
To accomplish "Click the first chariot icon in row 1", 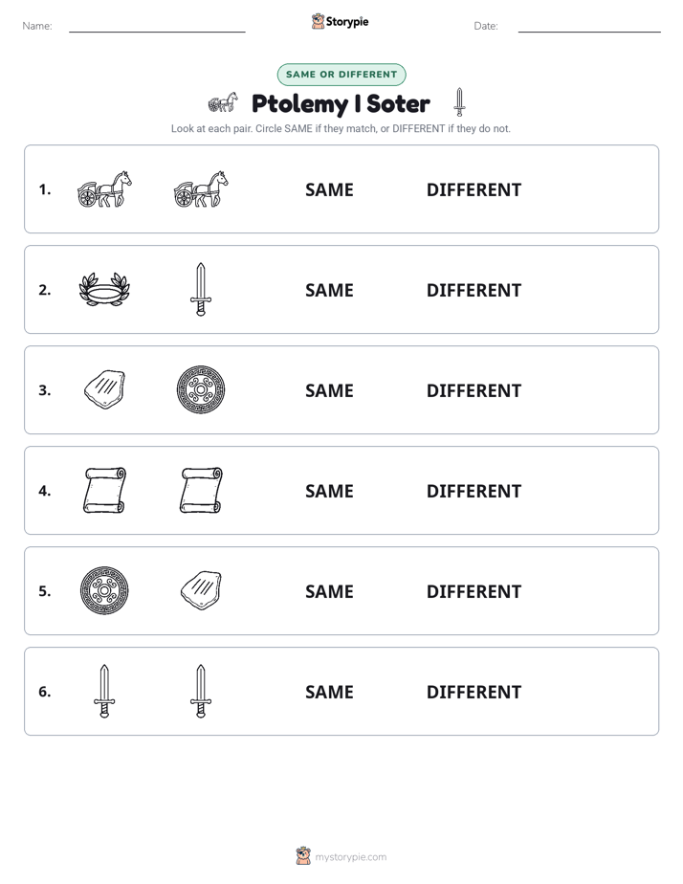I will point(104,189).
